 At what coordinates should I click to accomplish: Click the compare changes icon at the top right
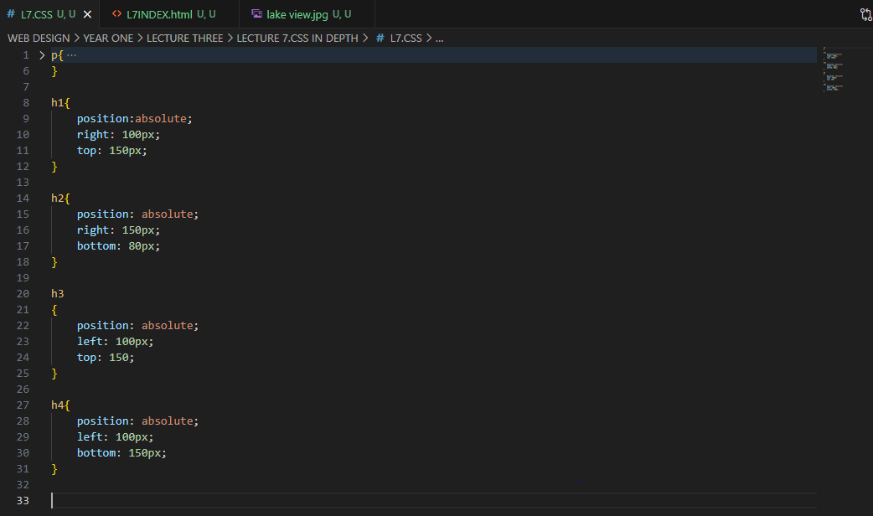point(865,14)
